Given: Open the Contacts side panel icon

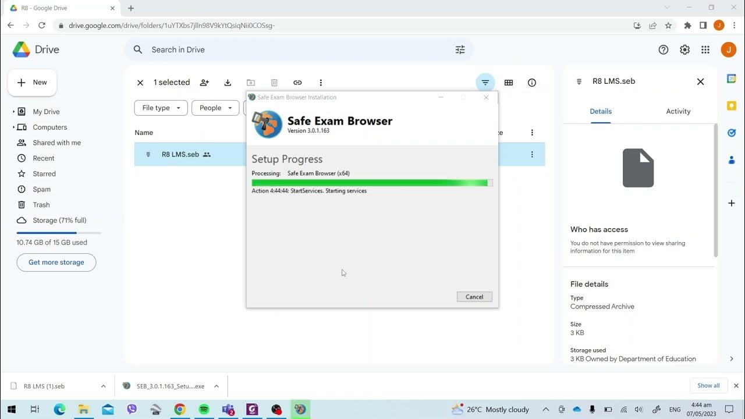Looking at the screenshot, I should click(732, 159).
